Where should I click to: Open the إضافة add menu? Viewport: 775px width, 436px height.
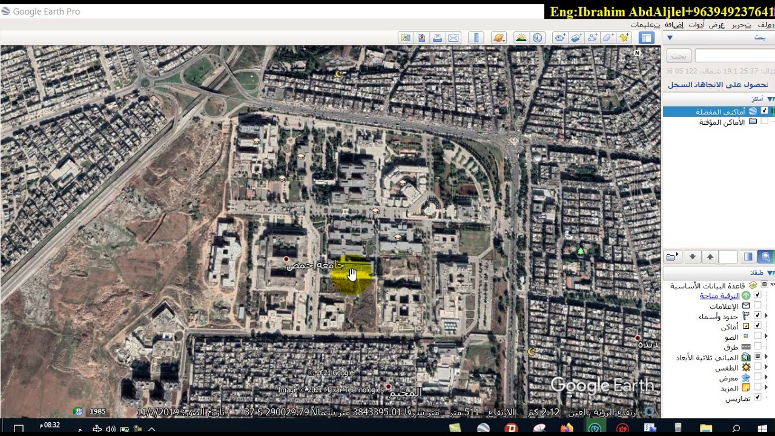(674, 24)
